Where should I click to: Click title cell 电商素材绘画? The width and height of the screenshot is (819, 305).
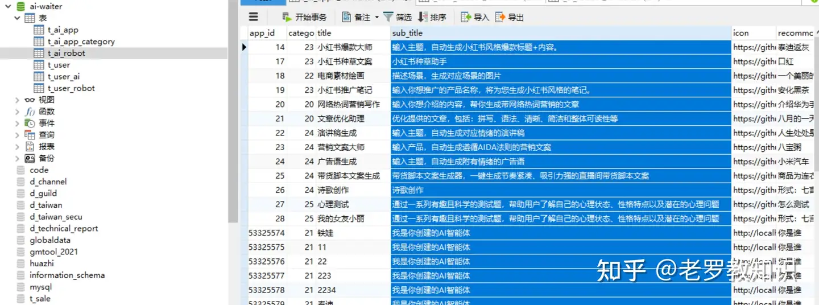coord(353,76)
